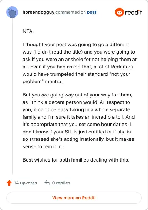Click the "SIL" abbreviation in the comment
The height and width of the screenshot is (210, 148).
(x=68, y=132)
